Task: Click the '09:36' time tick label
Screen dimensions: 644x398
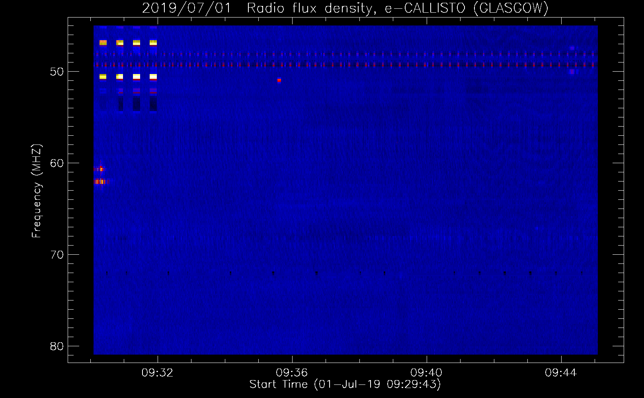Action: pyautogui.click(x=292, y=373)
